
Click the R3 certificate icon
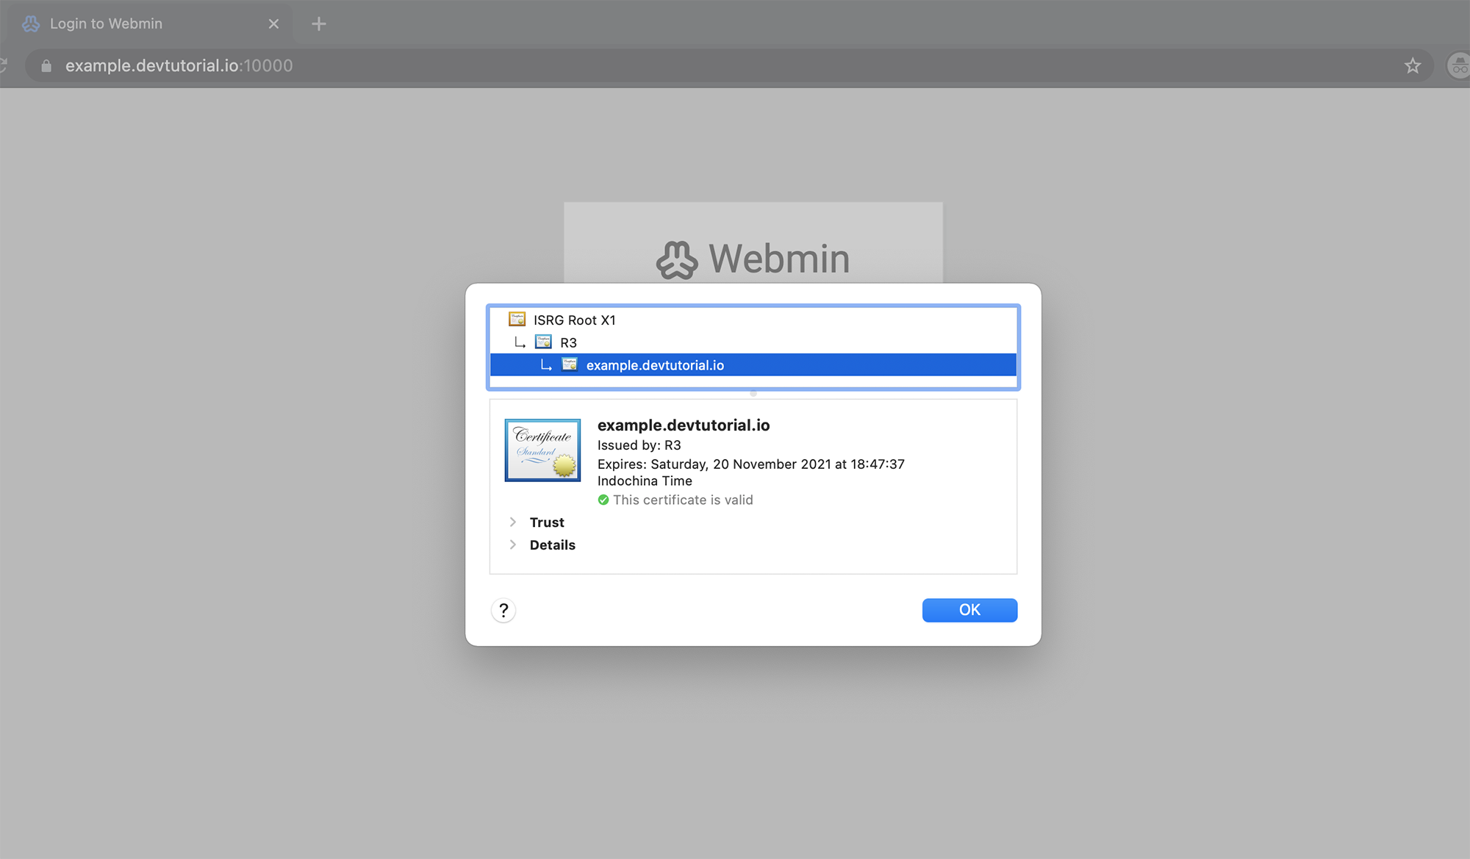[543, 342]
